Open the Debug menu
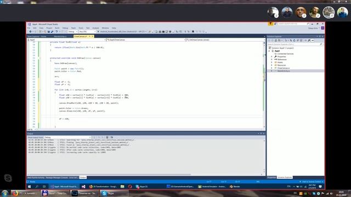 [65, 28]
